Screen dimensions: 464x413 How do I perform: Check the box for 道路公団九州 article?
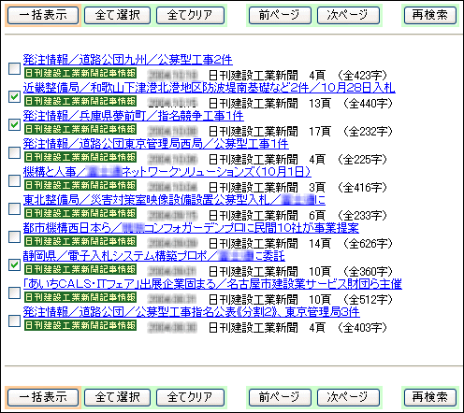coord(14,68)
